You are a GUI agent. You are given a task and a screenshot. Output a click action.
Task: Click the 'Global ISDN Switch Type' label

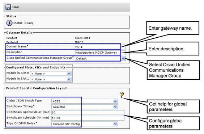coord(24,101)
